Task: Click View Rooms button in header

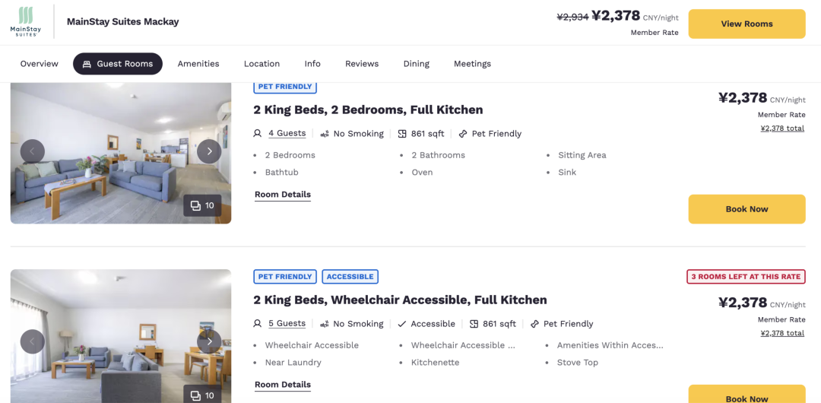Action: coord(747,24)
